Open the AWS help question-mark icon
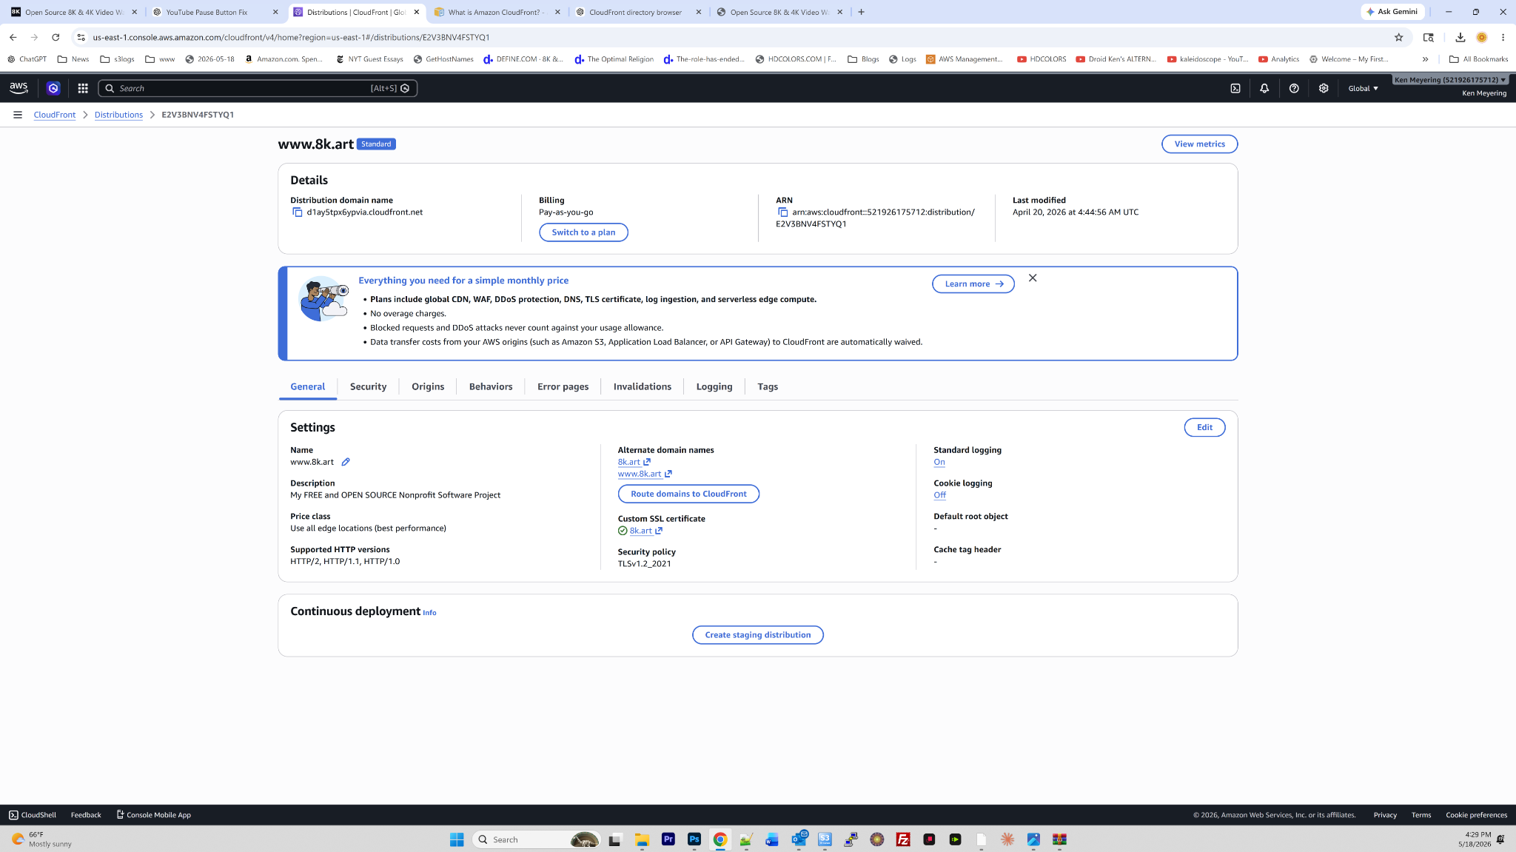The height and width of the screenshot is (852, 1516). (x=1294, y=88)
